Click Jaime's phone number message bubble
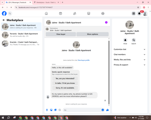 tap(74, 95)
